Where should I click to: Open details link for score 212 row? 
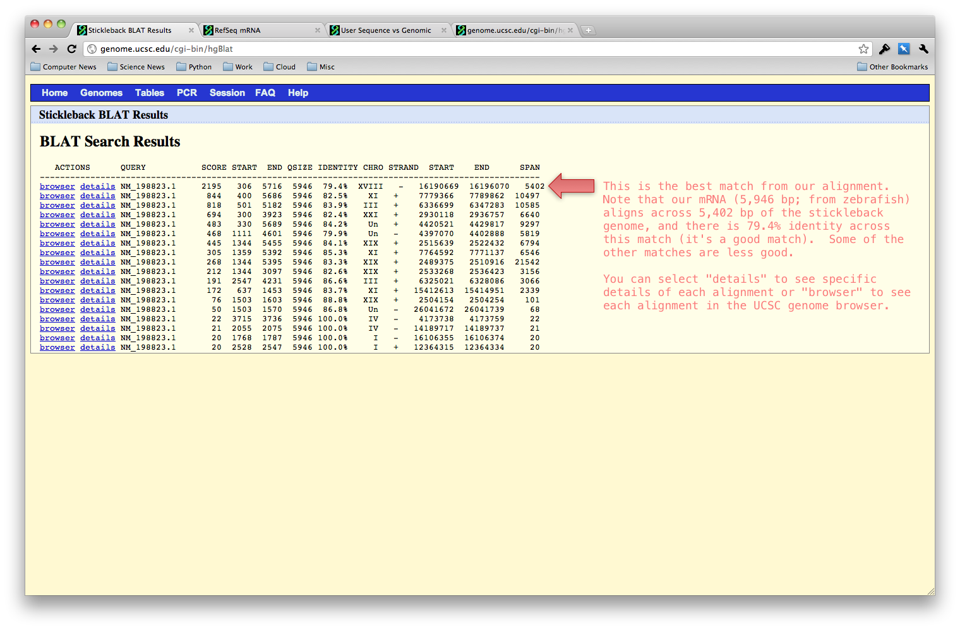pos(98,271)
